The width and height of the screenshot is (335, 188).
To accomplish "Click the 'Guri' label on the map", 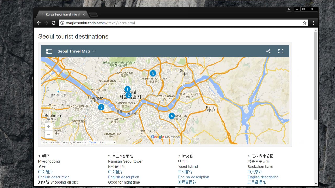I will (x=183, y=70).
